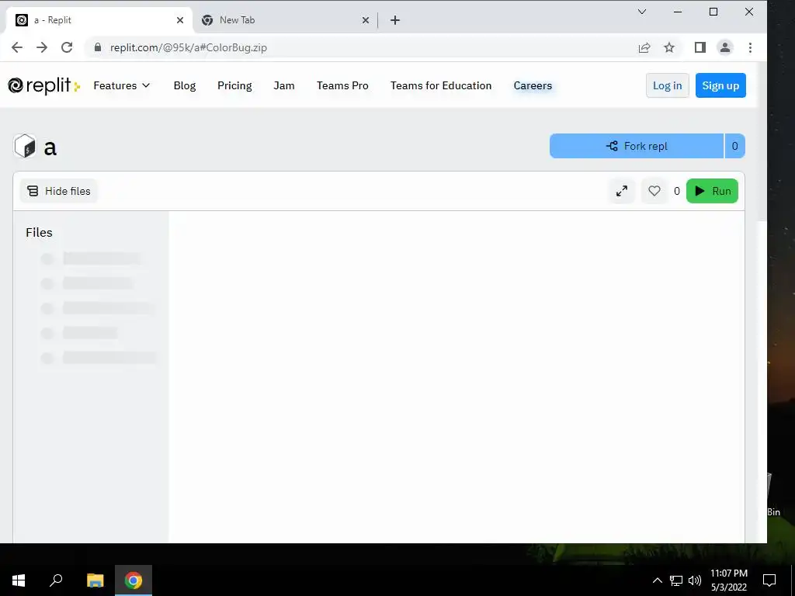Open the Features dropdown menu
The width and height of the screenshot is (795, 596).
122,85
